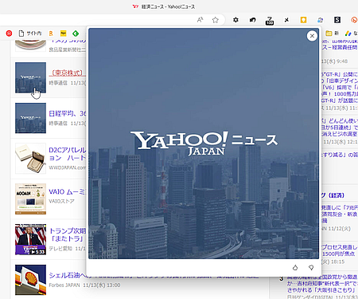Open the D2Cアパレル article link
This screenshot has width=358, height=299.
coord(68,154)
